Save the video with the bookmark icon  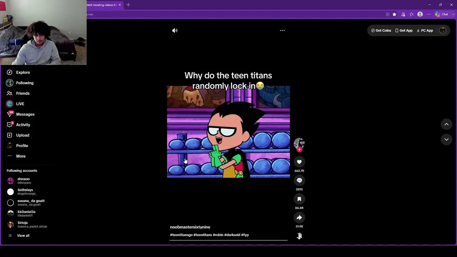click(299, 199)
